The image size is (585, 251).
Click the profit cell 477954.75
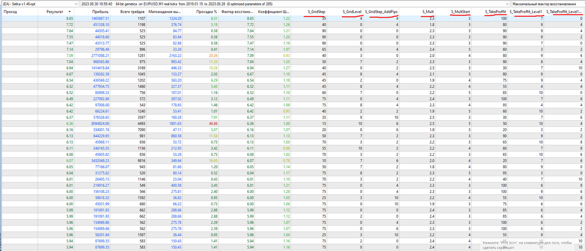(99, 86)
